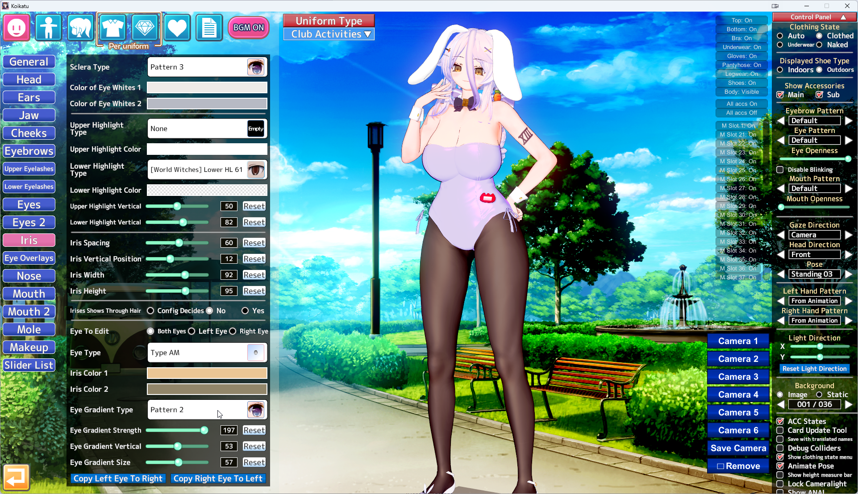
Task: Select Left Eye to edit
Action: coord(192,331)
